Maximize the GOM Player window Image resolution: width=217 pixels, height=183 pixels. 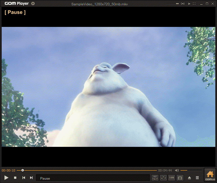click(207, 4)
